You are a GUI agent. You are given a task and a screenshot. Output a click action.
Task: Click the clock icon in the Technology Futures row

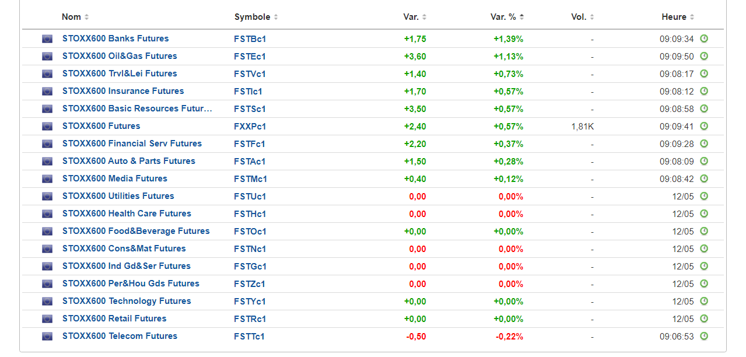(x=704, y=302)
